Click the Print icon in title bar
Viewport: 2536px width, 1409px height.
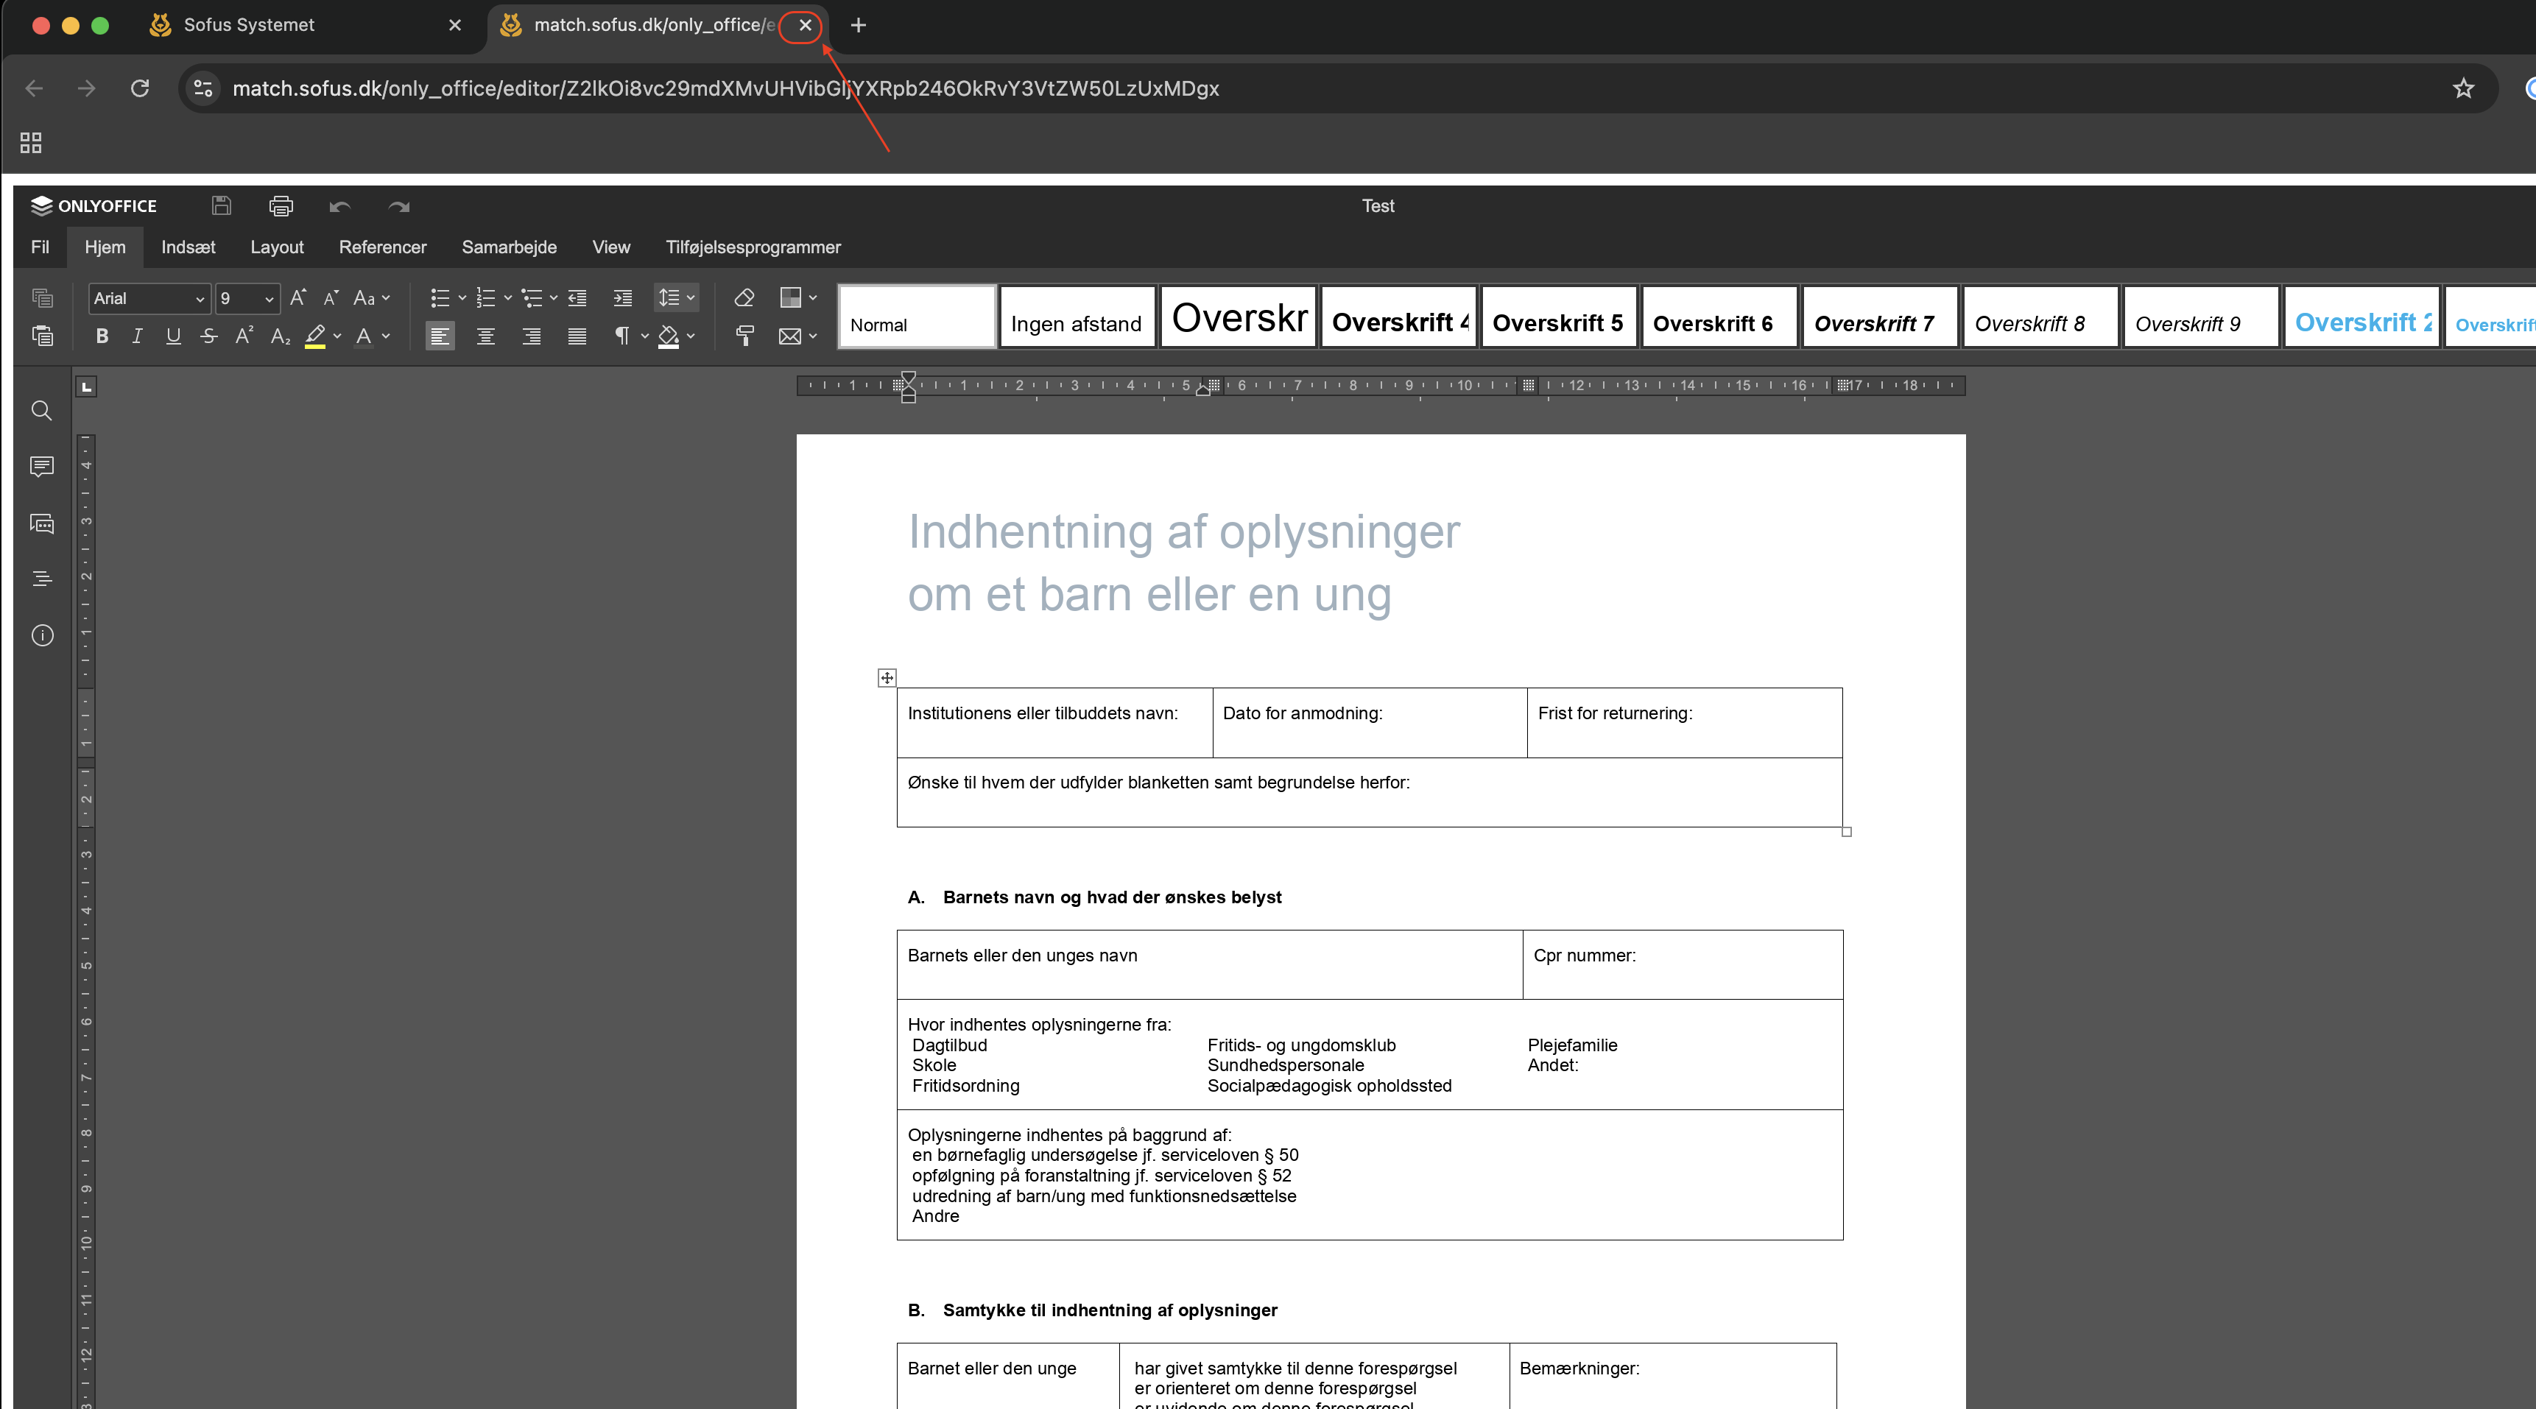(x=281, y=205)
